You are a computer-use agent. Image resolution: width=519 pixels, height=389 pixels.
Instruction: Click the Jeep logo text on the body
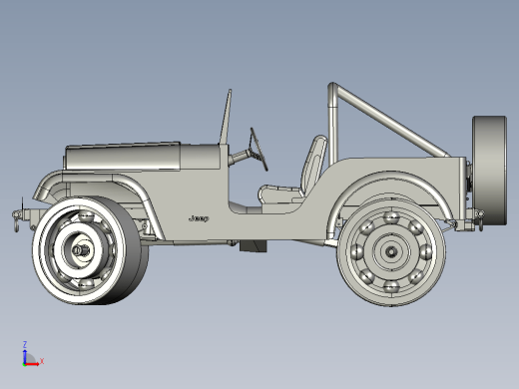(x=199, y=218)
